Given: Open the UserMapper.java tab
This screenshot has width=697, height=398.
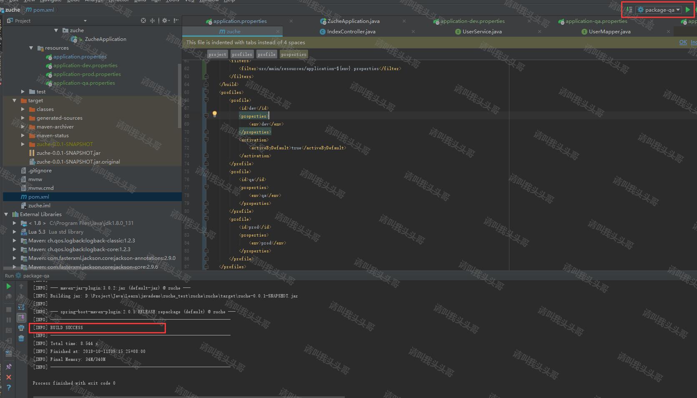Looking at the screenshot, I should (609, 31).
